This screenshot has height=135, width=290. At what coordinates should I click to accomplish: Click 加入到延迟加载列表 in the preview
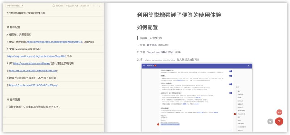tap(188, 60)
